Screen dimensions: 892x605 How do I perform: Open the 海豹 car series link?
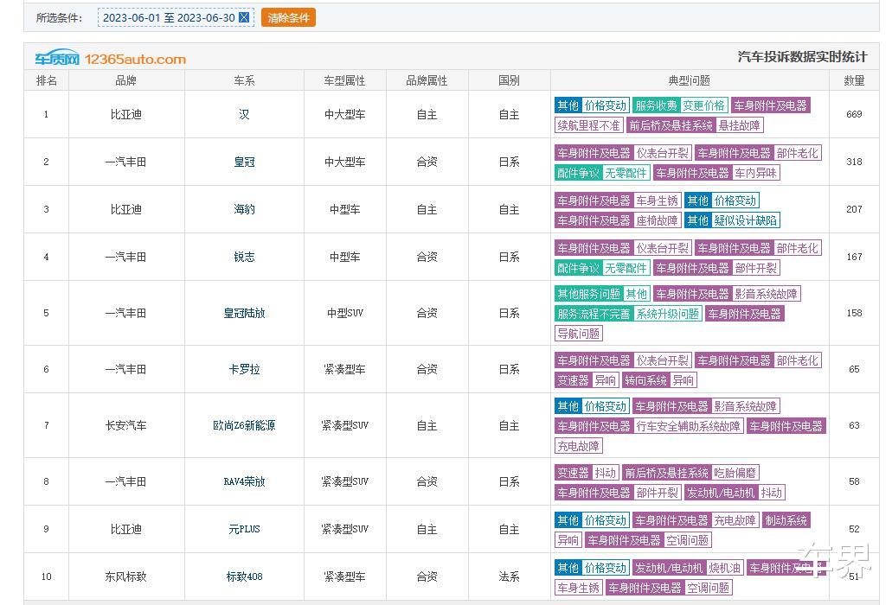[244, 209]
